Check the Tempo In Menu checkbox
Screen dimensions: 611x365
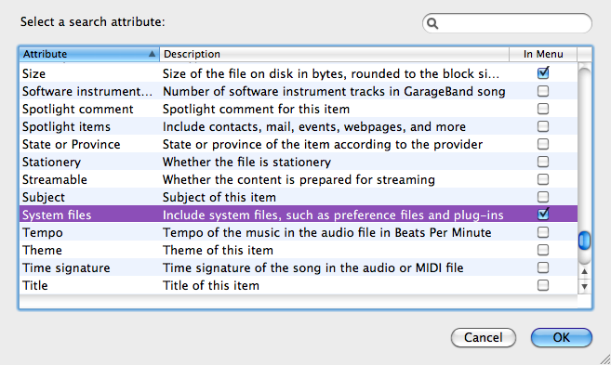pos(543,232)
